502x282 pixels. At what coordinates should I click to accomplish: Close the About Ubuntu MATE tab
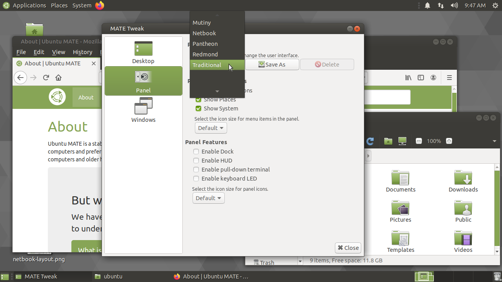[x=94, y=63]
